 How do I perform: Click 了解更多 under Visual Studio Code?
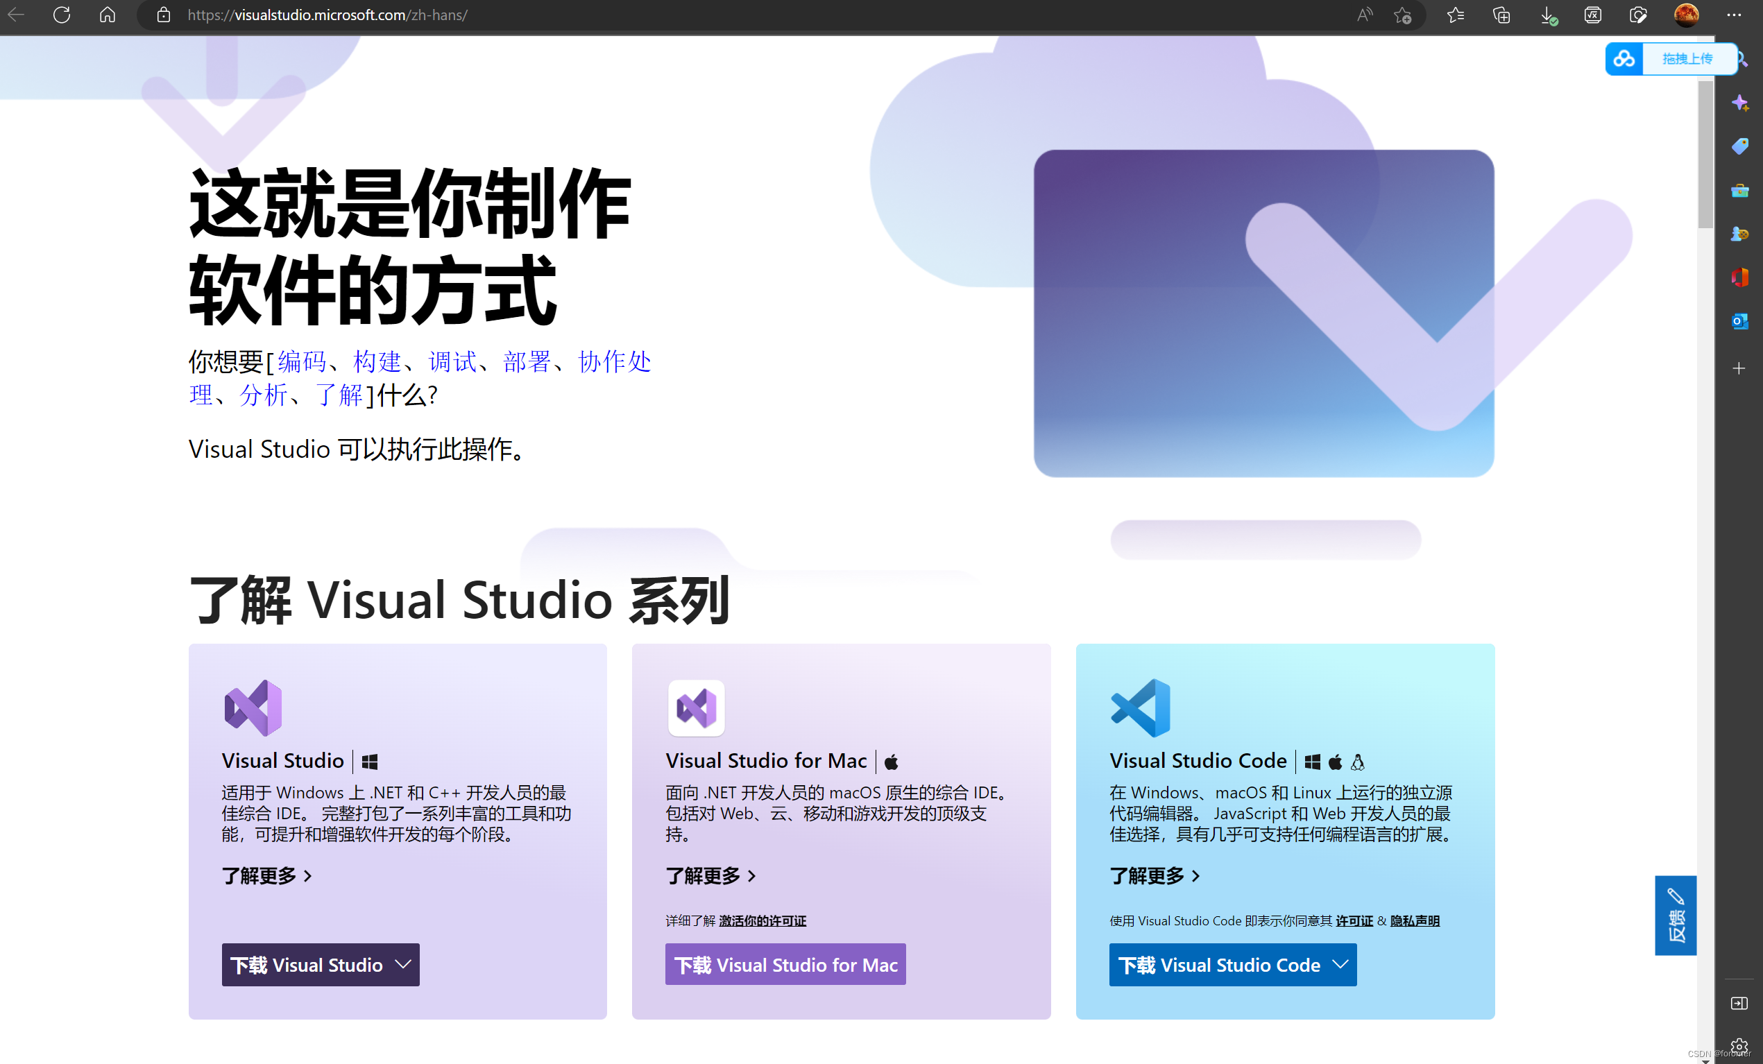[1153, 876]
